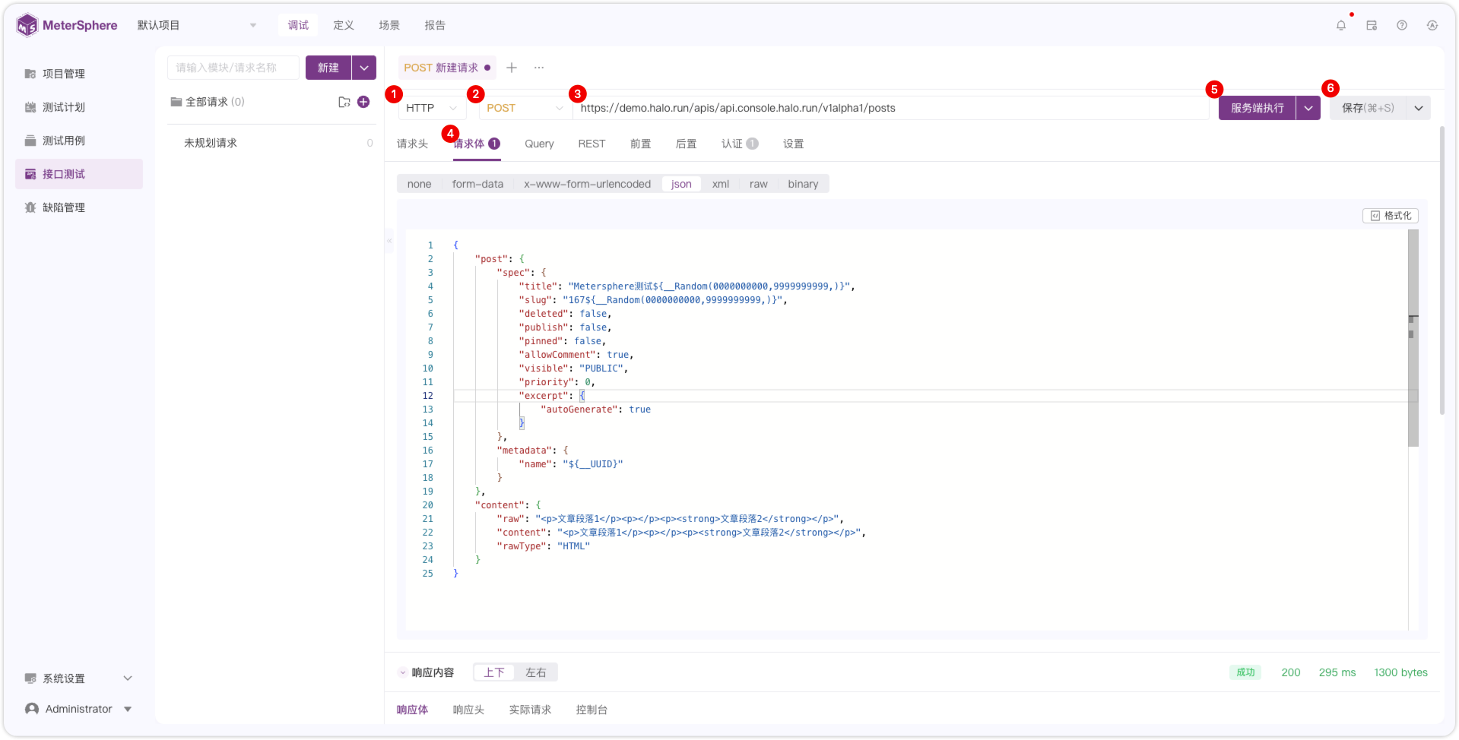This screenshot has height=740, width=1459.
Task: Click the MeterSphere logo icon
Action: (27, 25)
